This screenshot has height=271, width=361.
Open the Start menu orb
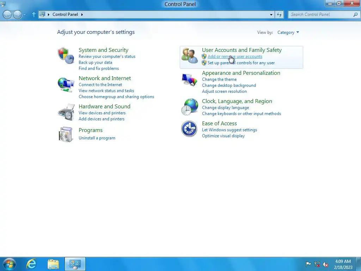click(10, 264)
